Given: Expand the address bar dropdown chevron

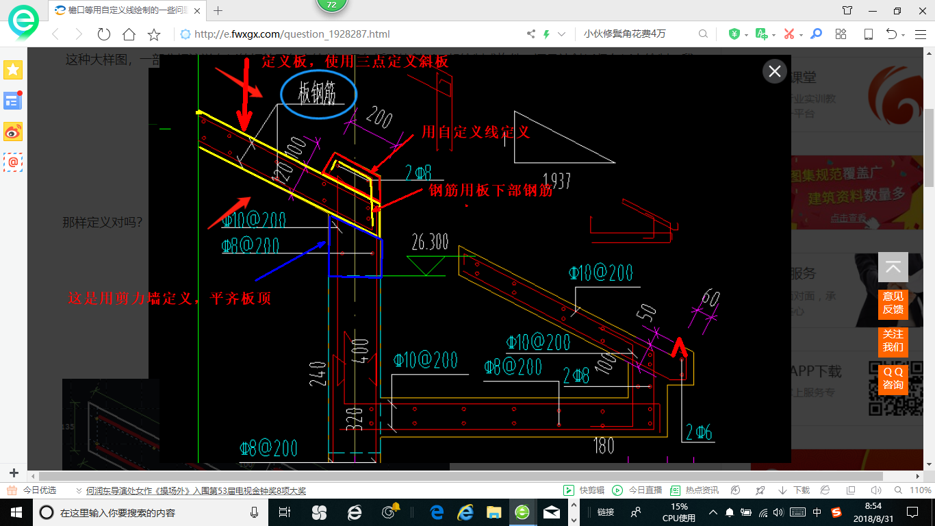Looking at the screenshot, I should click(562, 34).
